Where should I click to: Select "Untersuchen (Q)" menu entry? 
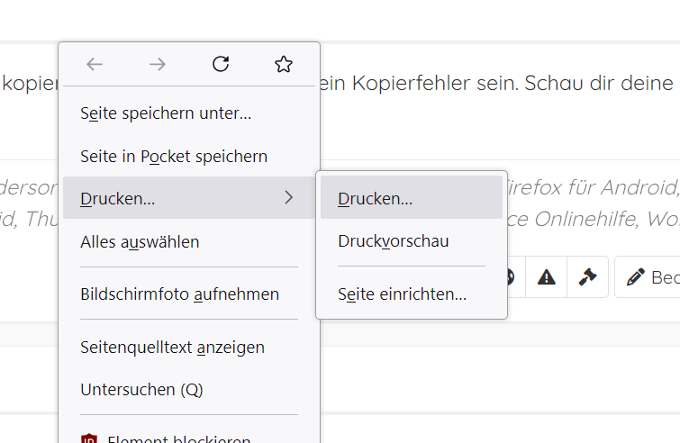[141, 390]
